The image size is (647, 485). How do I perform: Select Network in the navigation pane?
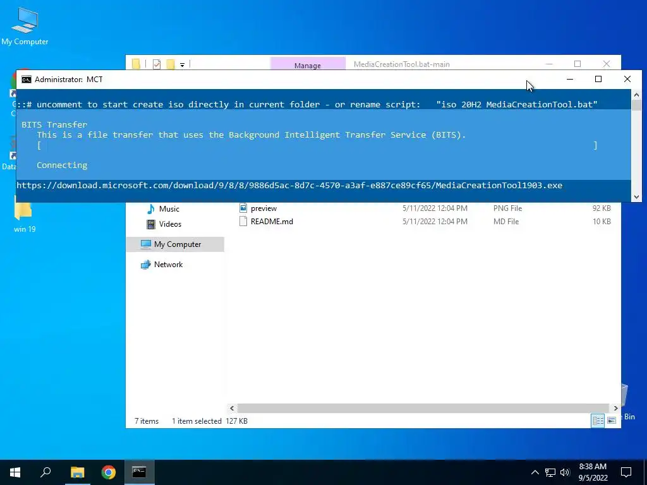coord(168,265)
